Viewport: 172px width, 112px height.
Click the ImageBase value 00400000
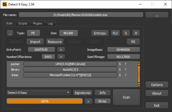pyautogui.click(x=124, y=49)
